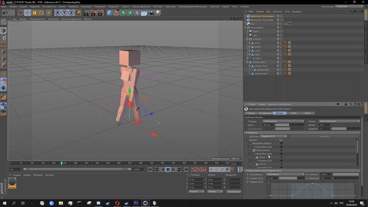Screen dimensions: 368x207
Task: Collapse the Объекты section in attributes
Action: [x=247, y=133]
